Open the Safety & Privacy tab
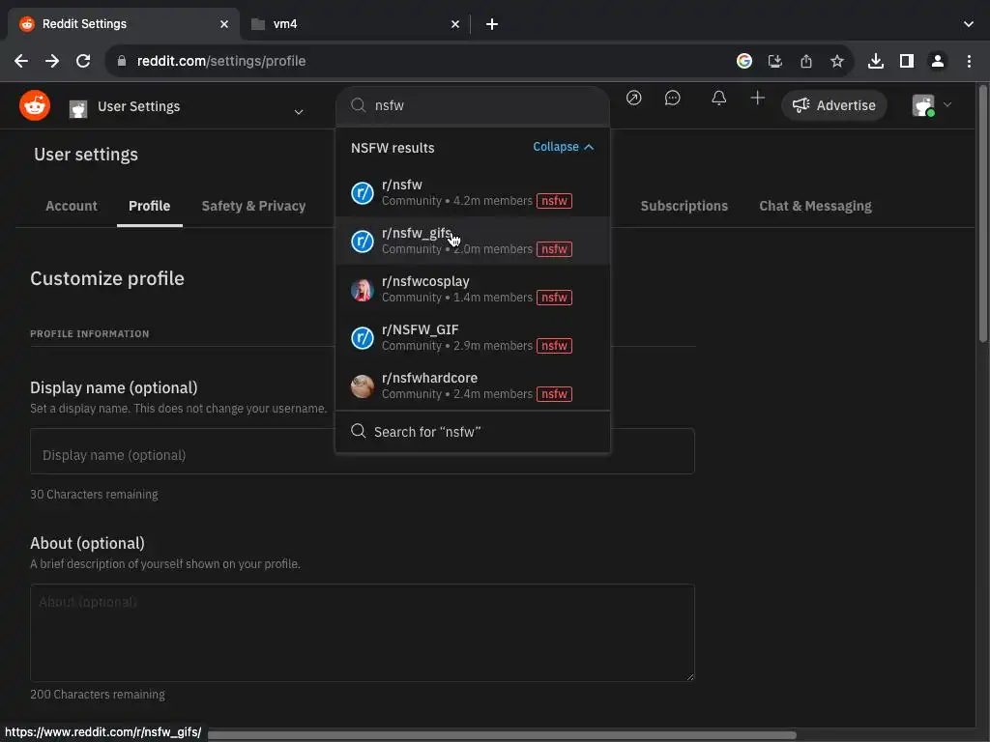 pyautogui.click(x=253, y=207)
